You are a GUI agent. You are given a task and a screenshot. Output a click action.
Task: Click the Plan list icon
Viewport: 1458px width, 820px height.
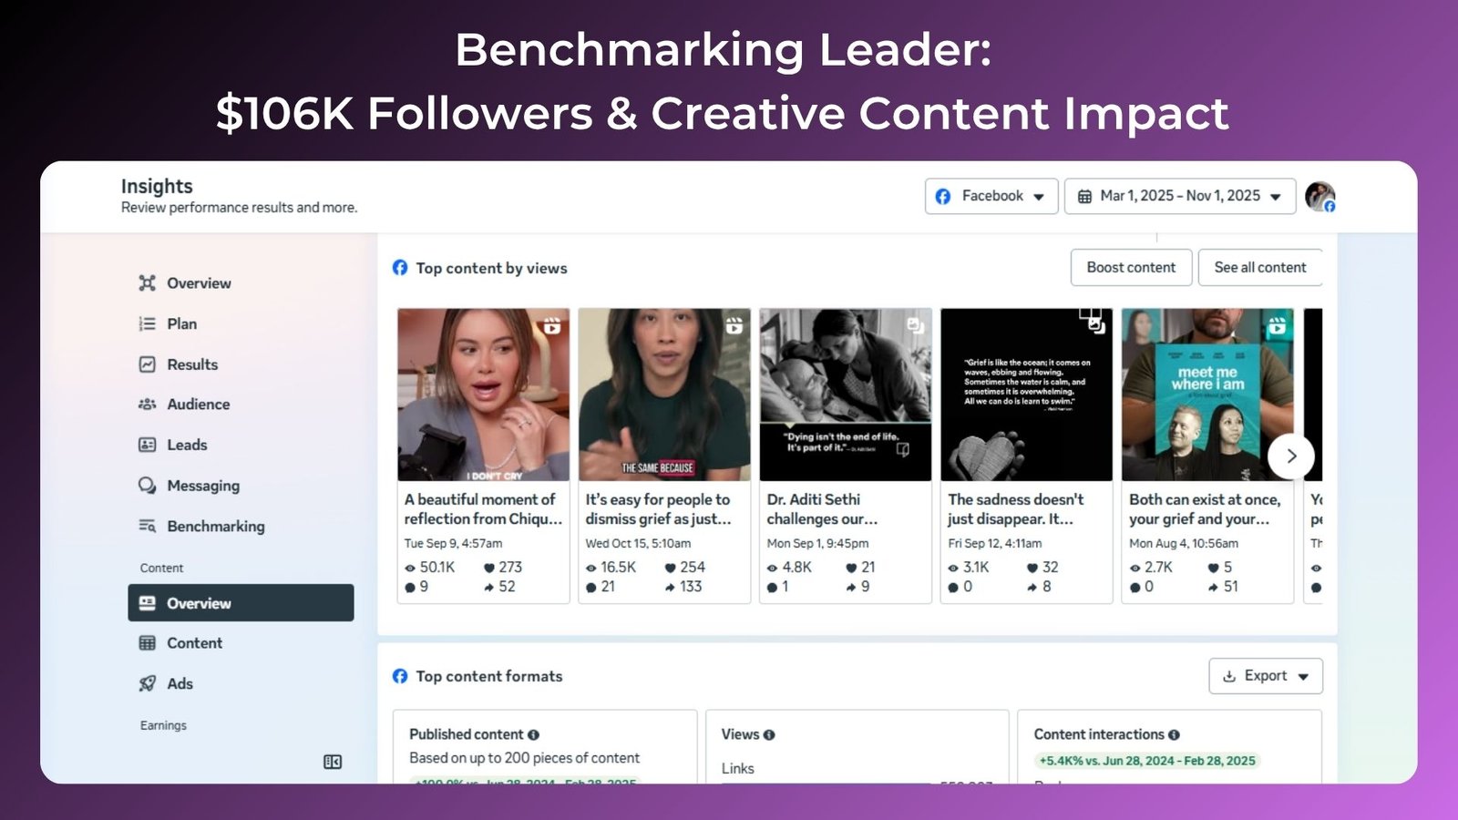147,323
